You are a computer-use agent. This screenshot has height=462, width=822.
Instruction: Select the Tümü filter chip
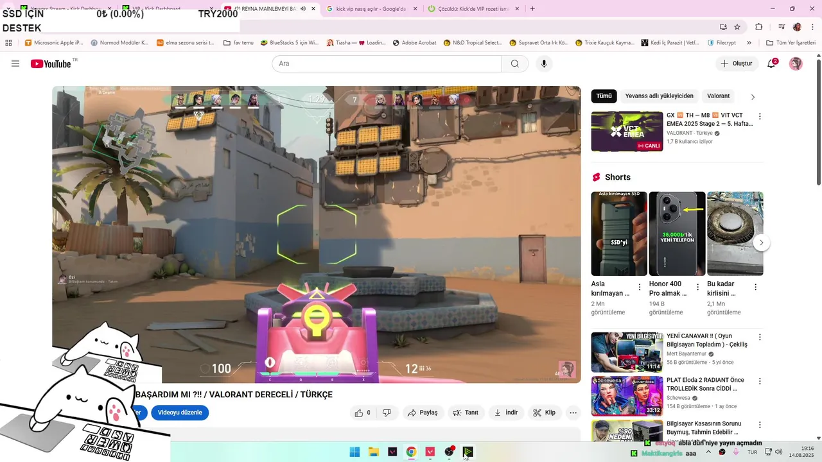point(604,96)
